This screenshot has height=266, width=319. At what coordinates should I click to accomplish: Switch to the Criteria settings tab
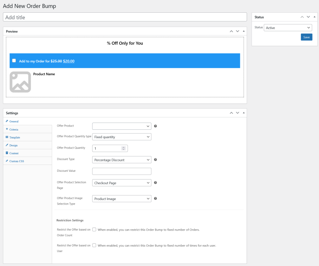coord(14,129)
